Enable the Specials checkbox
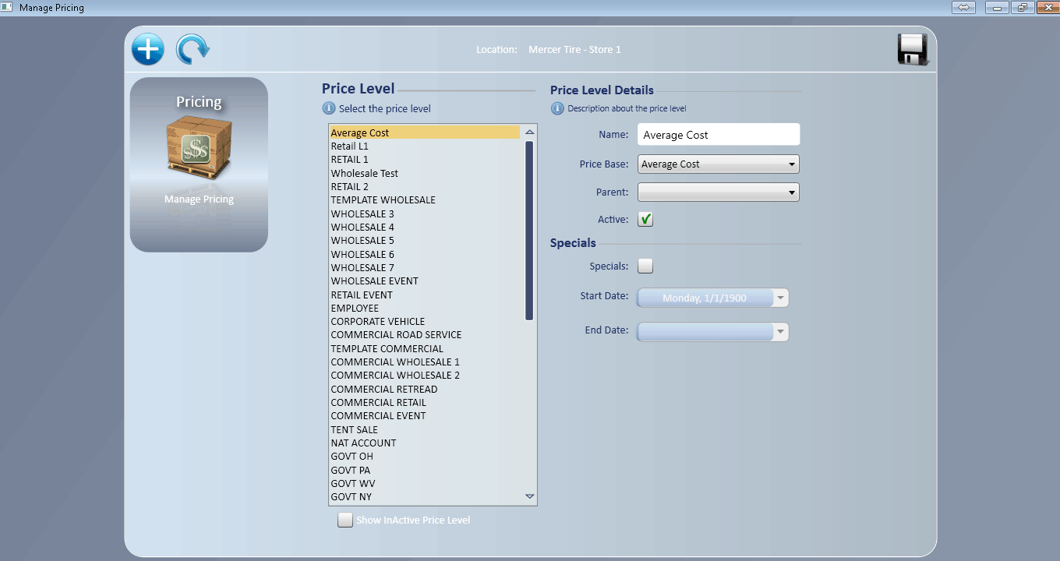 coord(645,266)
